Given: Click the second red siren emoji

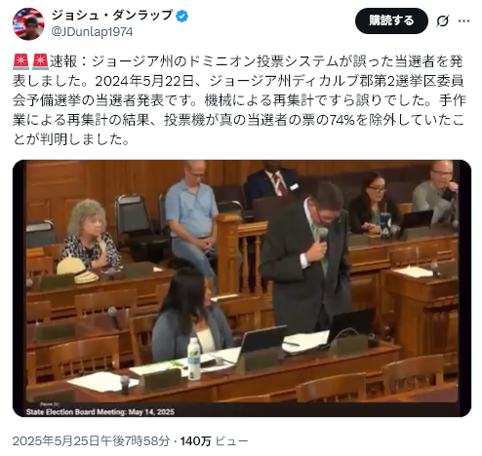Looking at the screenshot, I should tap(40, 61).
